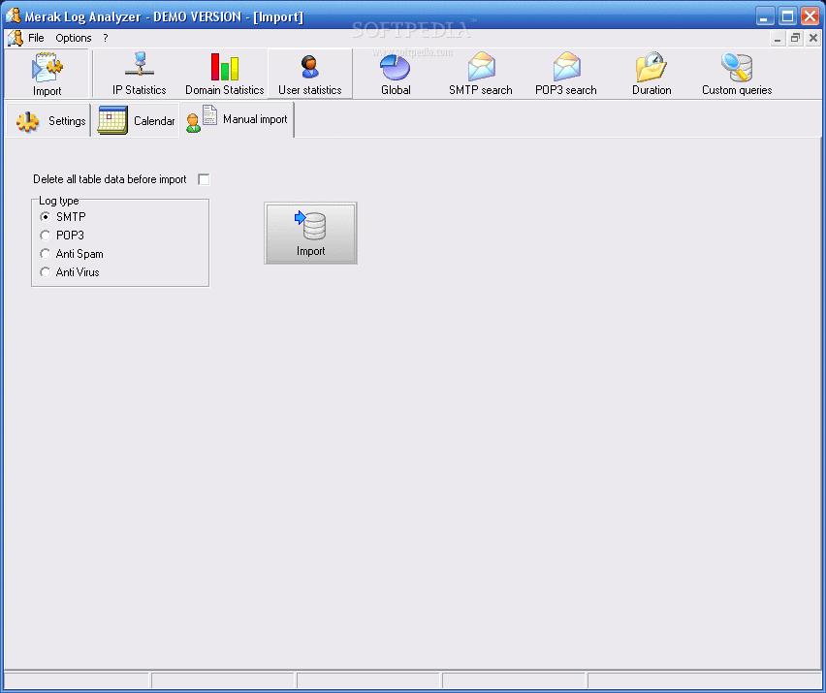The height and width of the screenshot is (693, 826).
Task: Open the Import toolbar section
Action: pyautogui.click(x=47, y=75)
